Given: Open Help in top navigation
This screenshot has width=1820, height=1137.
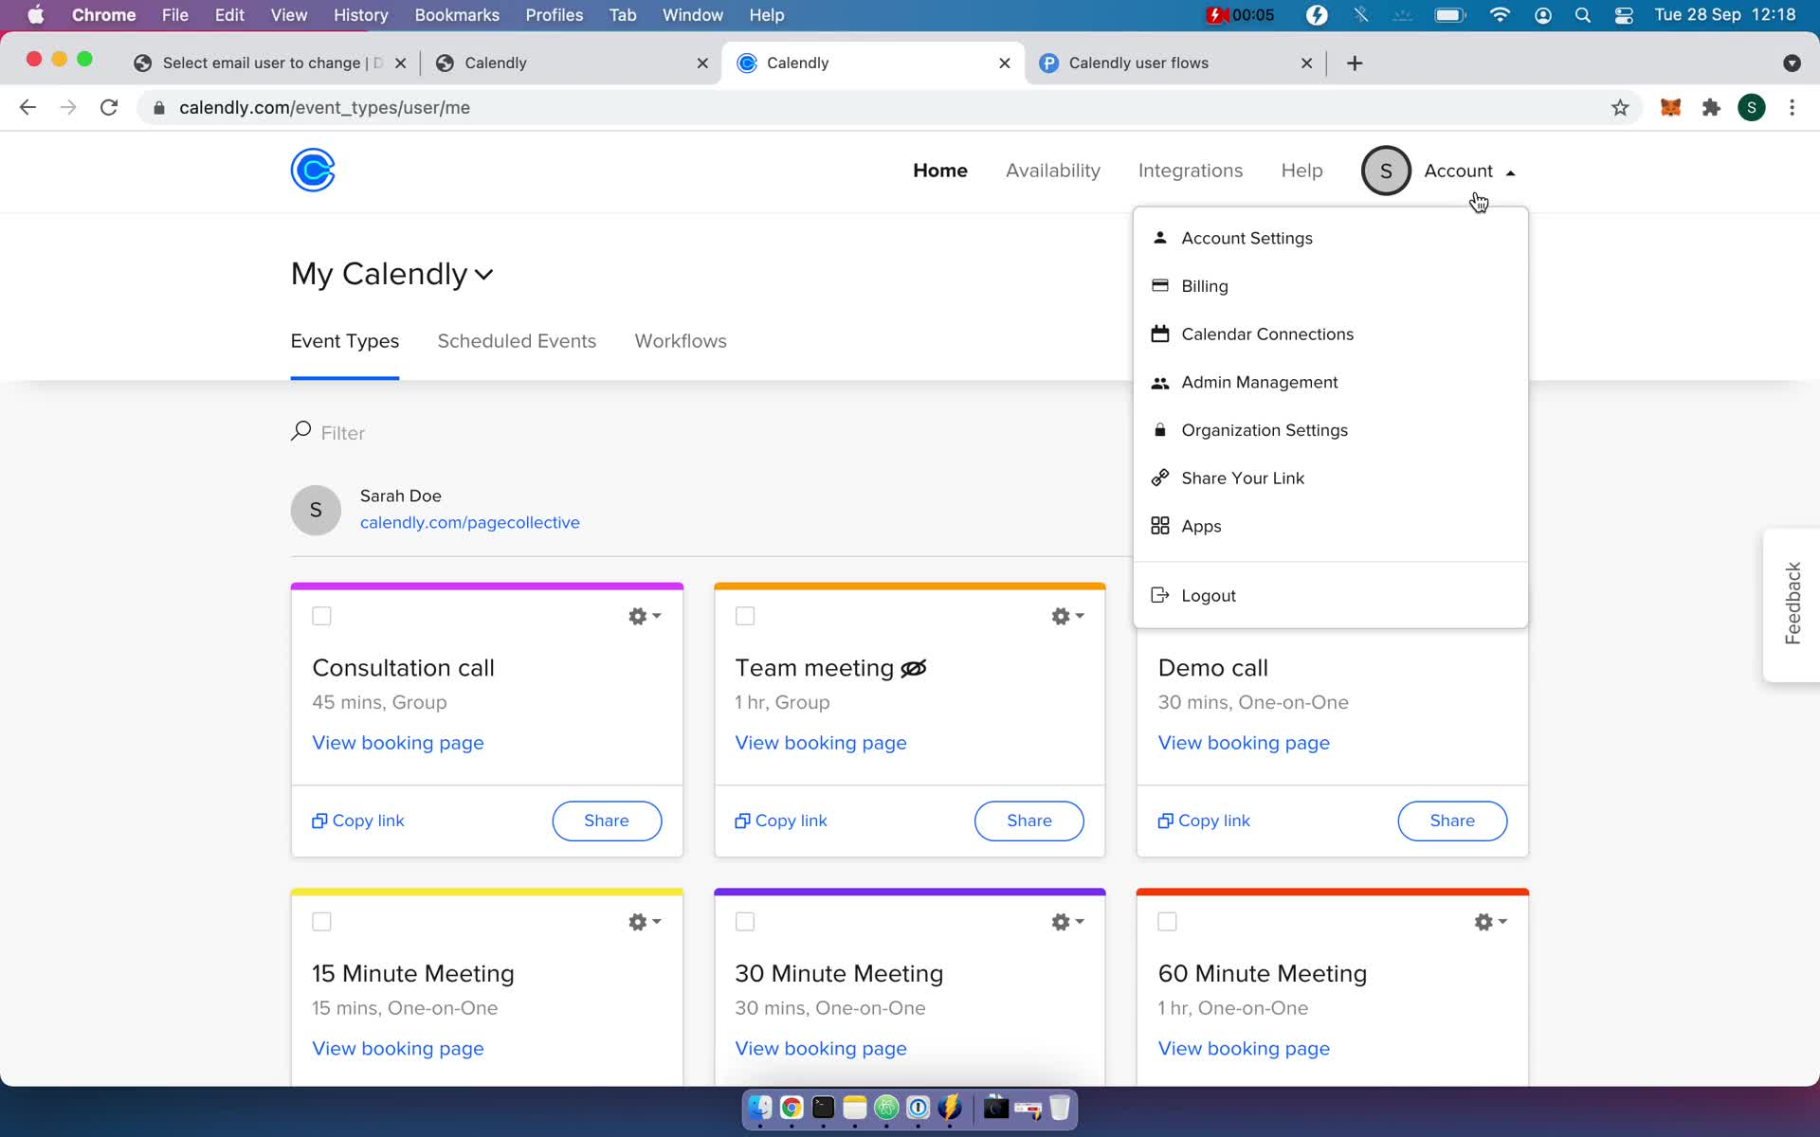Looking at the screenshot, I should (1301, 171).
